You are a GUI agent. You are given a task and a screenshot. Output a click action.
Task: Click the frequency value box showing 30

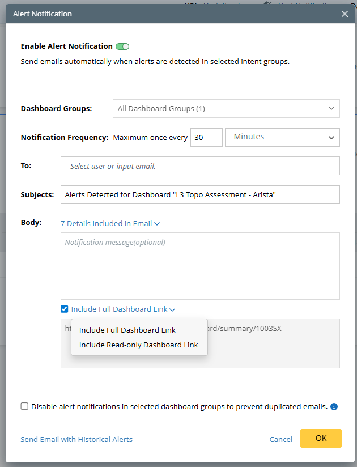pos(206,137)
